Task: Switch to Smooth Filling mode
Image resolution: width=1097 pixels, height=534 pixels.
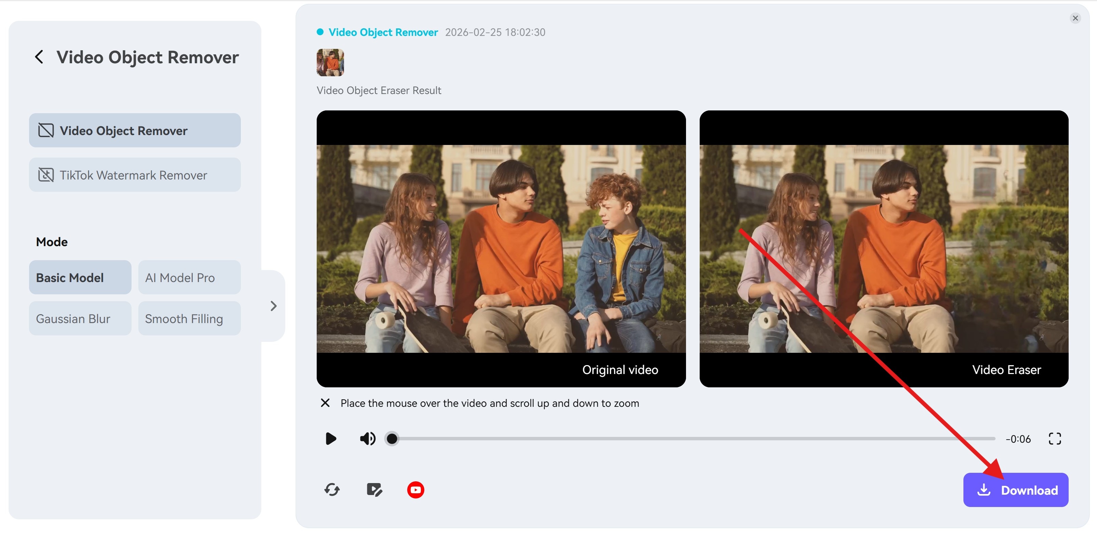Action: [x=189, y=318]
